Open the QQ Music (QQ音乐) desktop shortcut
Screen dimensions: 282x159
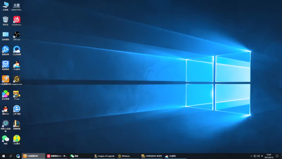pos(17,140)
